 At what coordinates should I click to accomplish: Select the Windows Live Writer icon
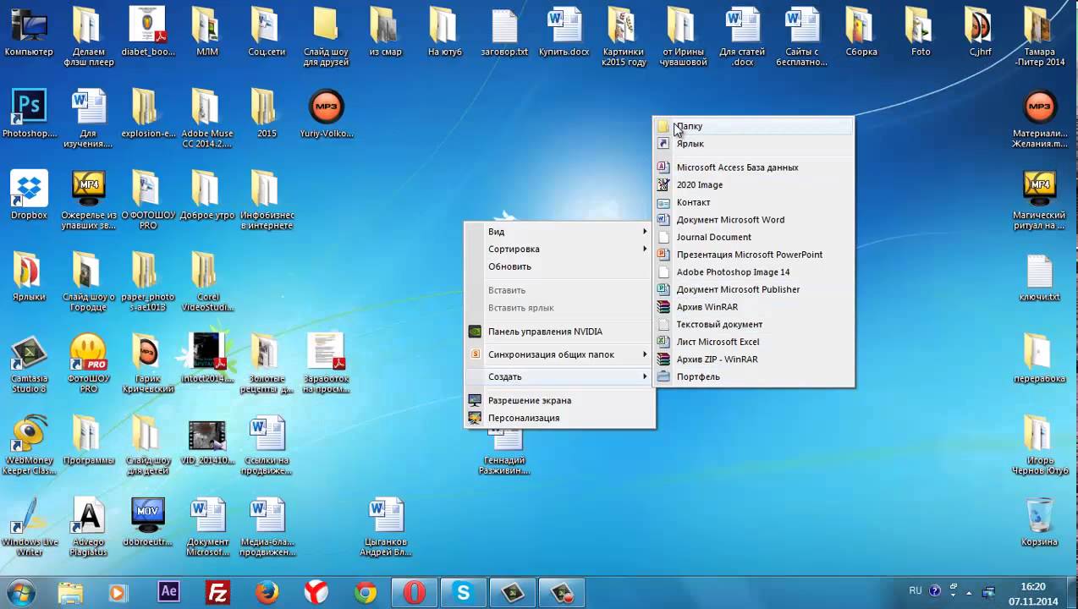(29, 528)
